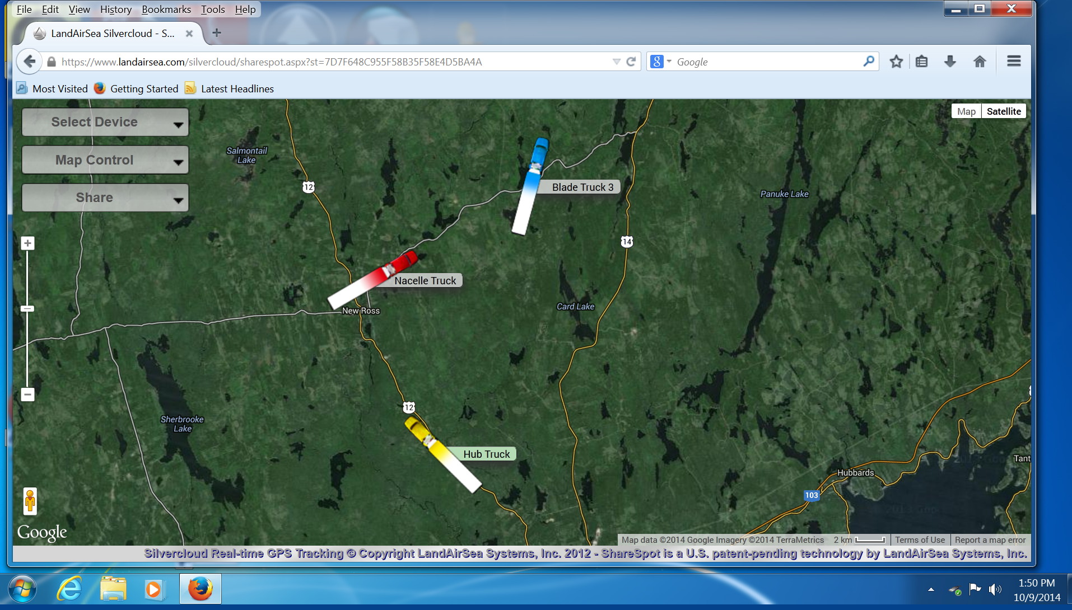The image size is (1072, 610).
Task: Go back with the browser back arrow
Action: coord(29,62)
